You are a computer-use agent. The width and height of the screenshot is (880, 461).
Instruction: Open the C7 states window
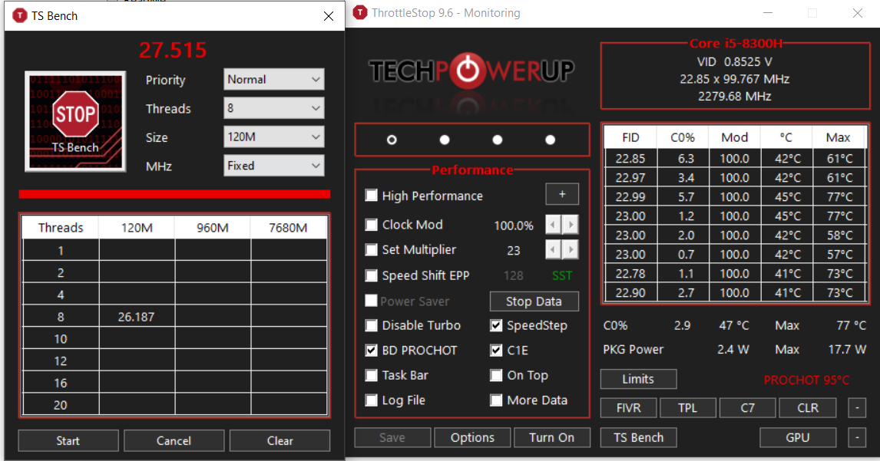pos(748,408)
